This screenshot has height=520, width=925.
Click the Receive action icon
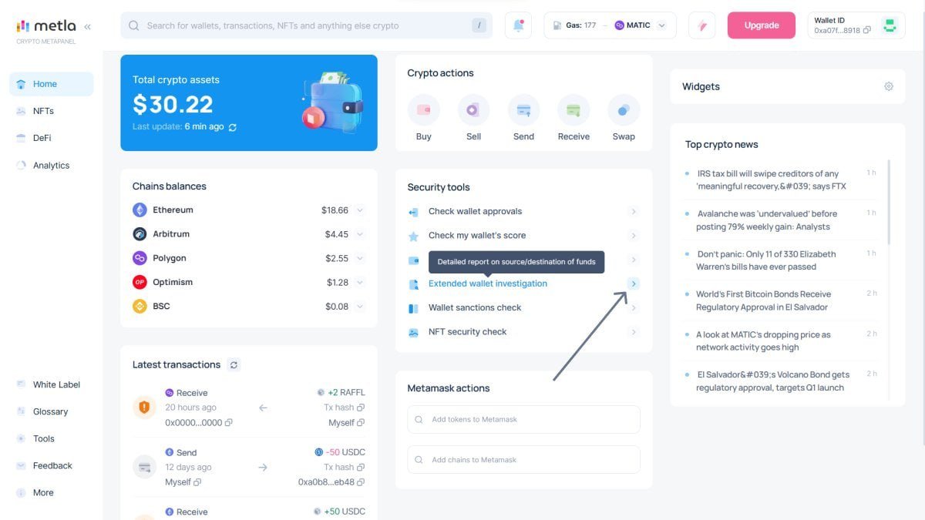pos(573,110)
